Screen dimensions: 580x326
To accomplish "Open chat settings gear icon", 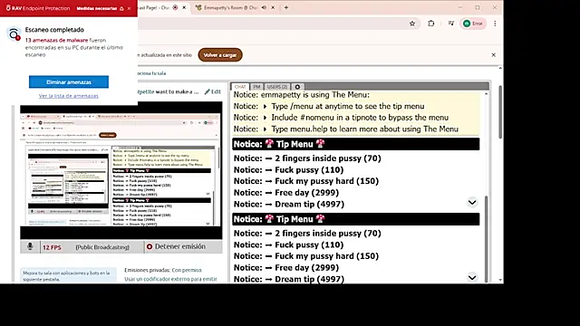I will [x=297, y=87].
